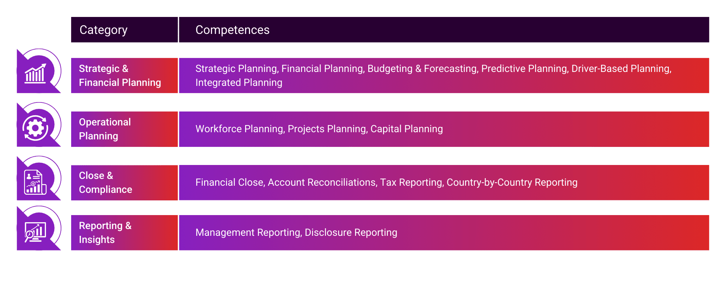
Task: Click the Predictive Planning competence
Action: point(524,69)
